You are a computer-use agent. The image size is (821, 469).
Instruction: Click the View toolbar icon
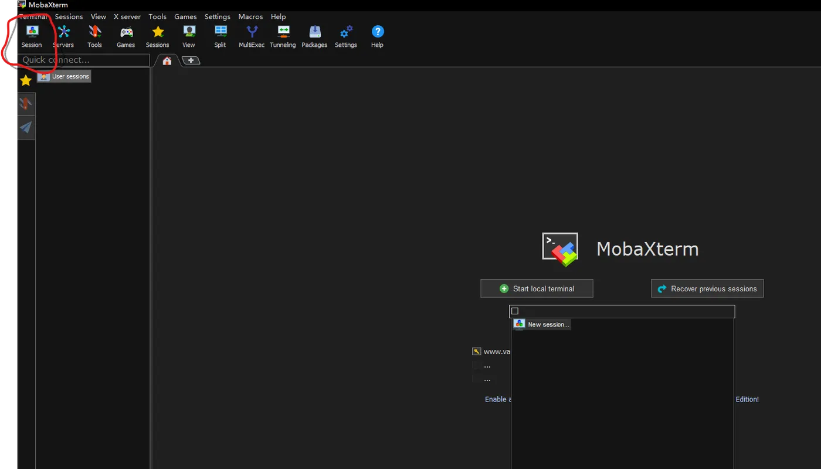point(189,36)
